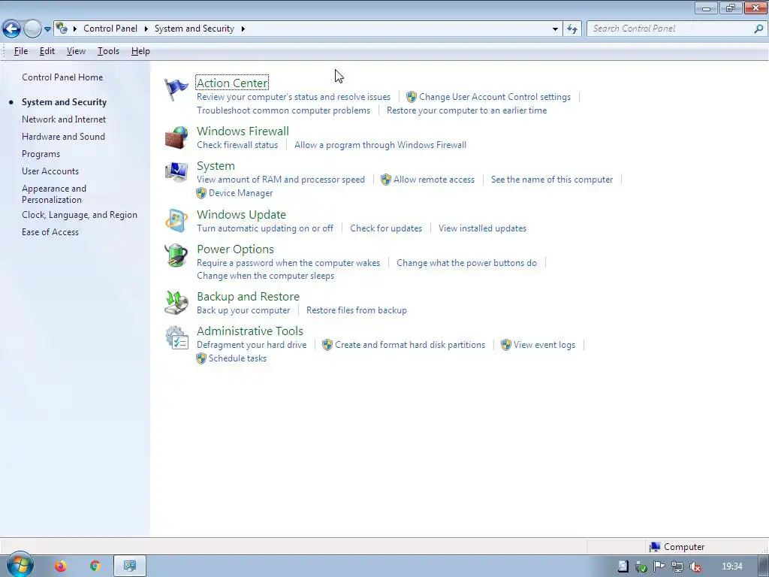Open the Tools menu
Image resolution: width=769 pixels, height=577 pixels.
pyautogui.click(x=108, y=51)
